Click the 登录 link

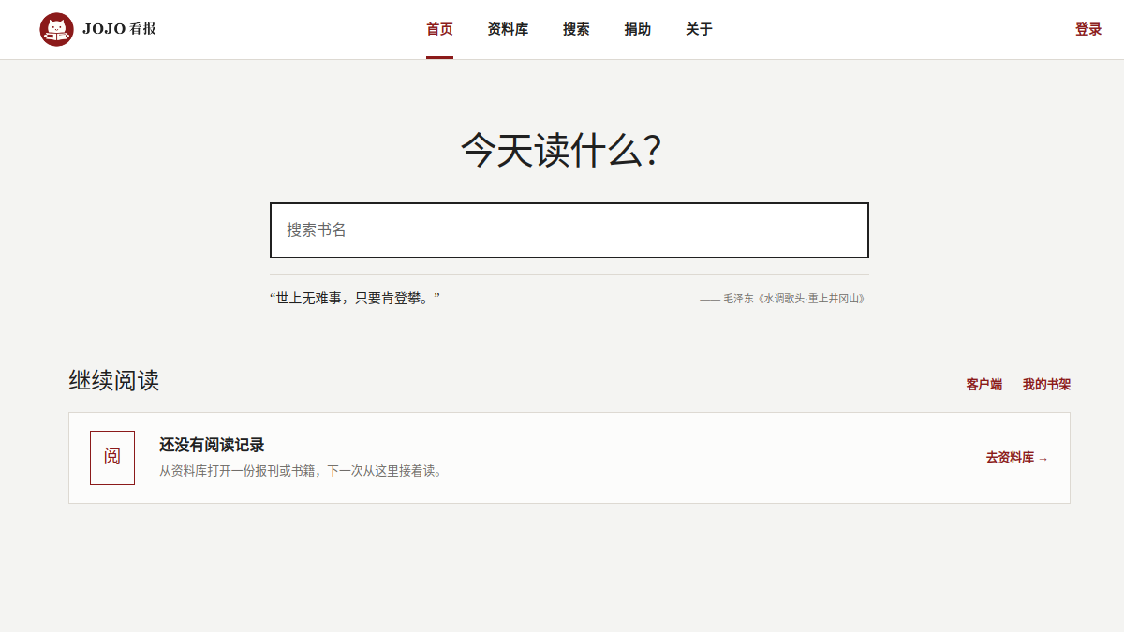1088,29
